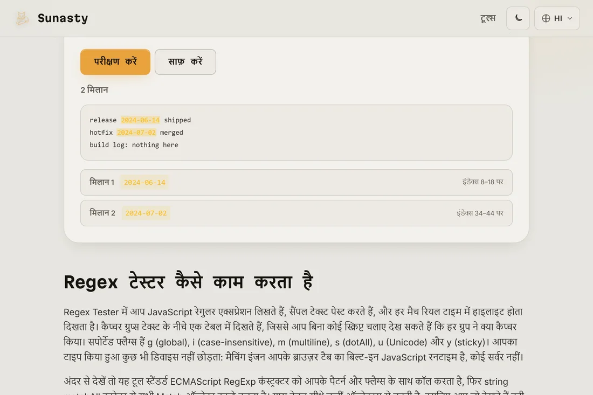Open the Sunasty home title link
593x395 pixels.
(63, 18)
